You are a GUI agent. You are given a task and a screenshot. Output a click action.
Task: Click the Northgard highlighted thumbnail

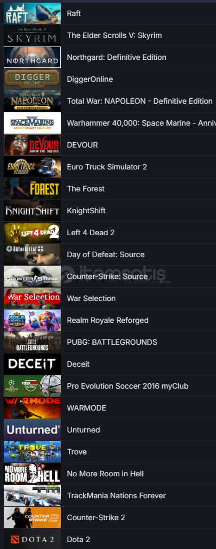(x=32, y=57)
